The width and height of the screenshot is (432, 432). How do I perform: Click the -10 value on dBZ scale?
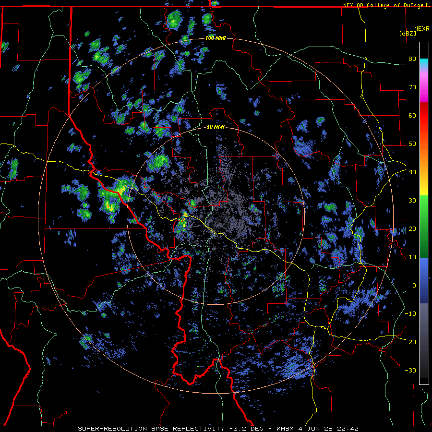[x=410, y=314]
